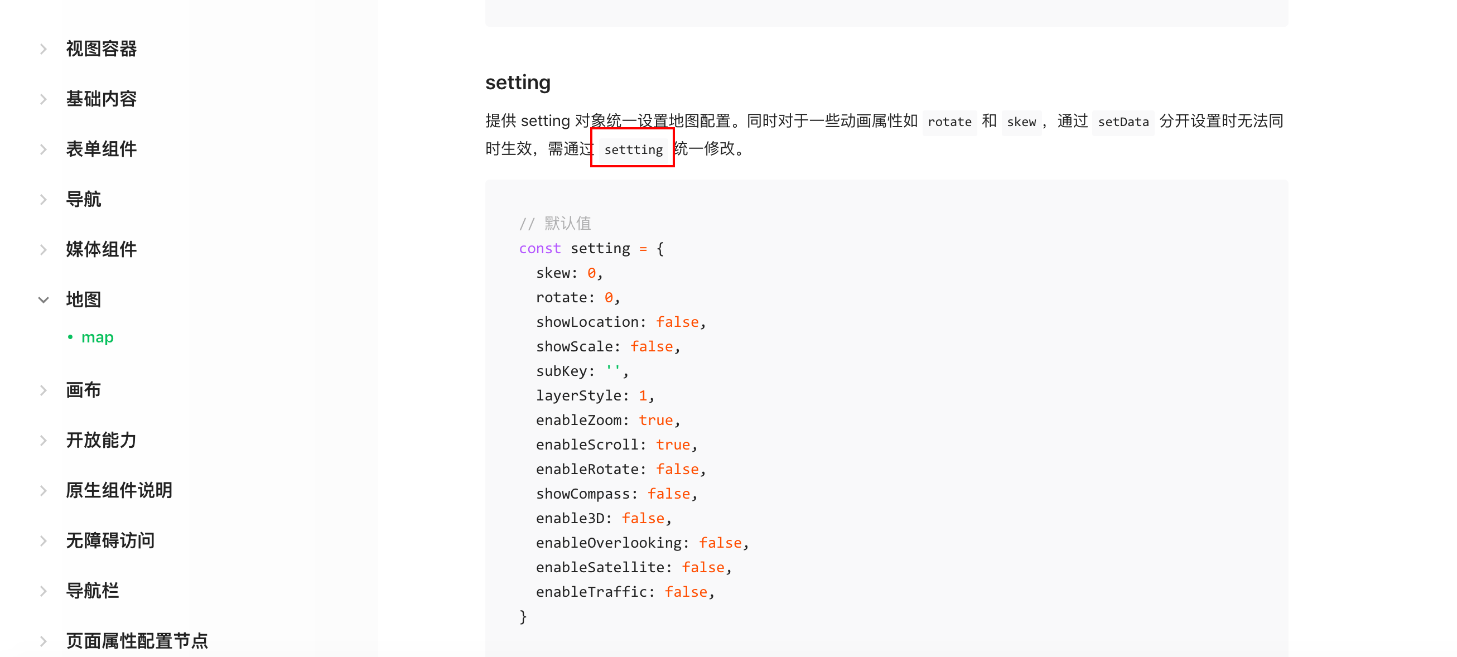Expand the 表单组件 chevron arrow
This screenshot has height=657, width=1457.
coord(44,149)
